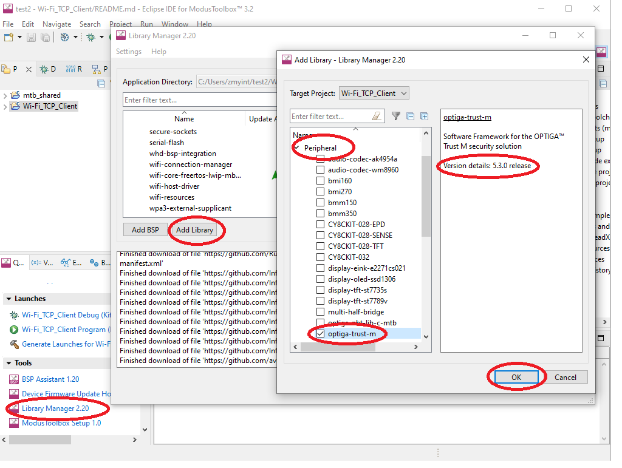The width and height of the screenshot is (622, 468).
Task: Click the Add BSP button
Action: coord(145,230)
